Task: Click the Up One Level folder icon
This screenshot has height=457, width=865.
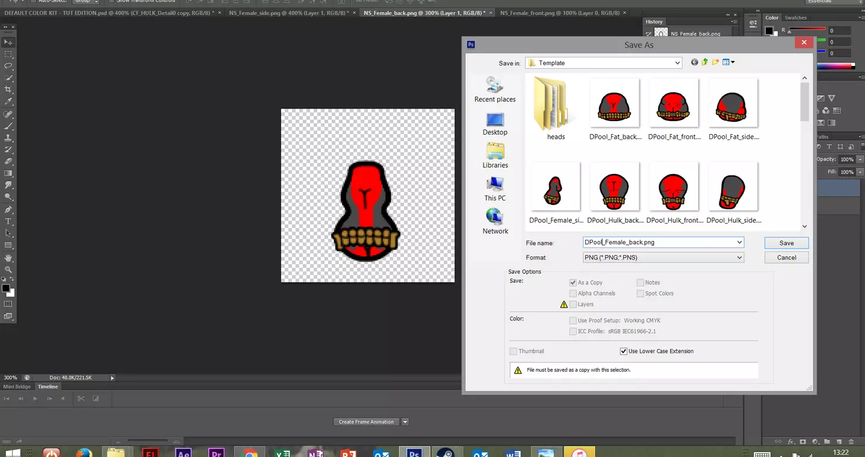Action: (x=705, y=62)
